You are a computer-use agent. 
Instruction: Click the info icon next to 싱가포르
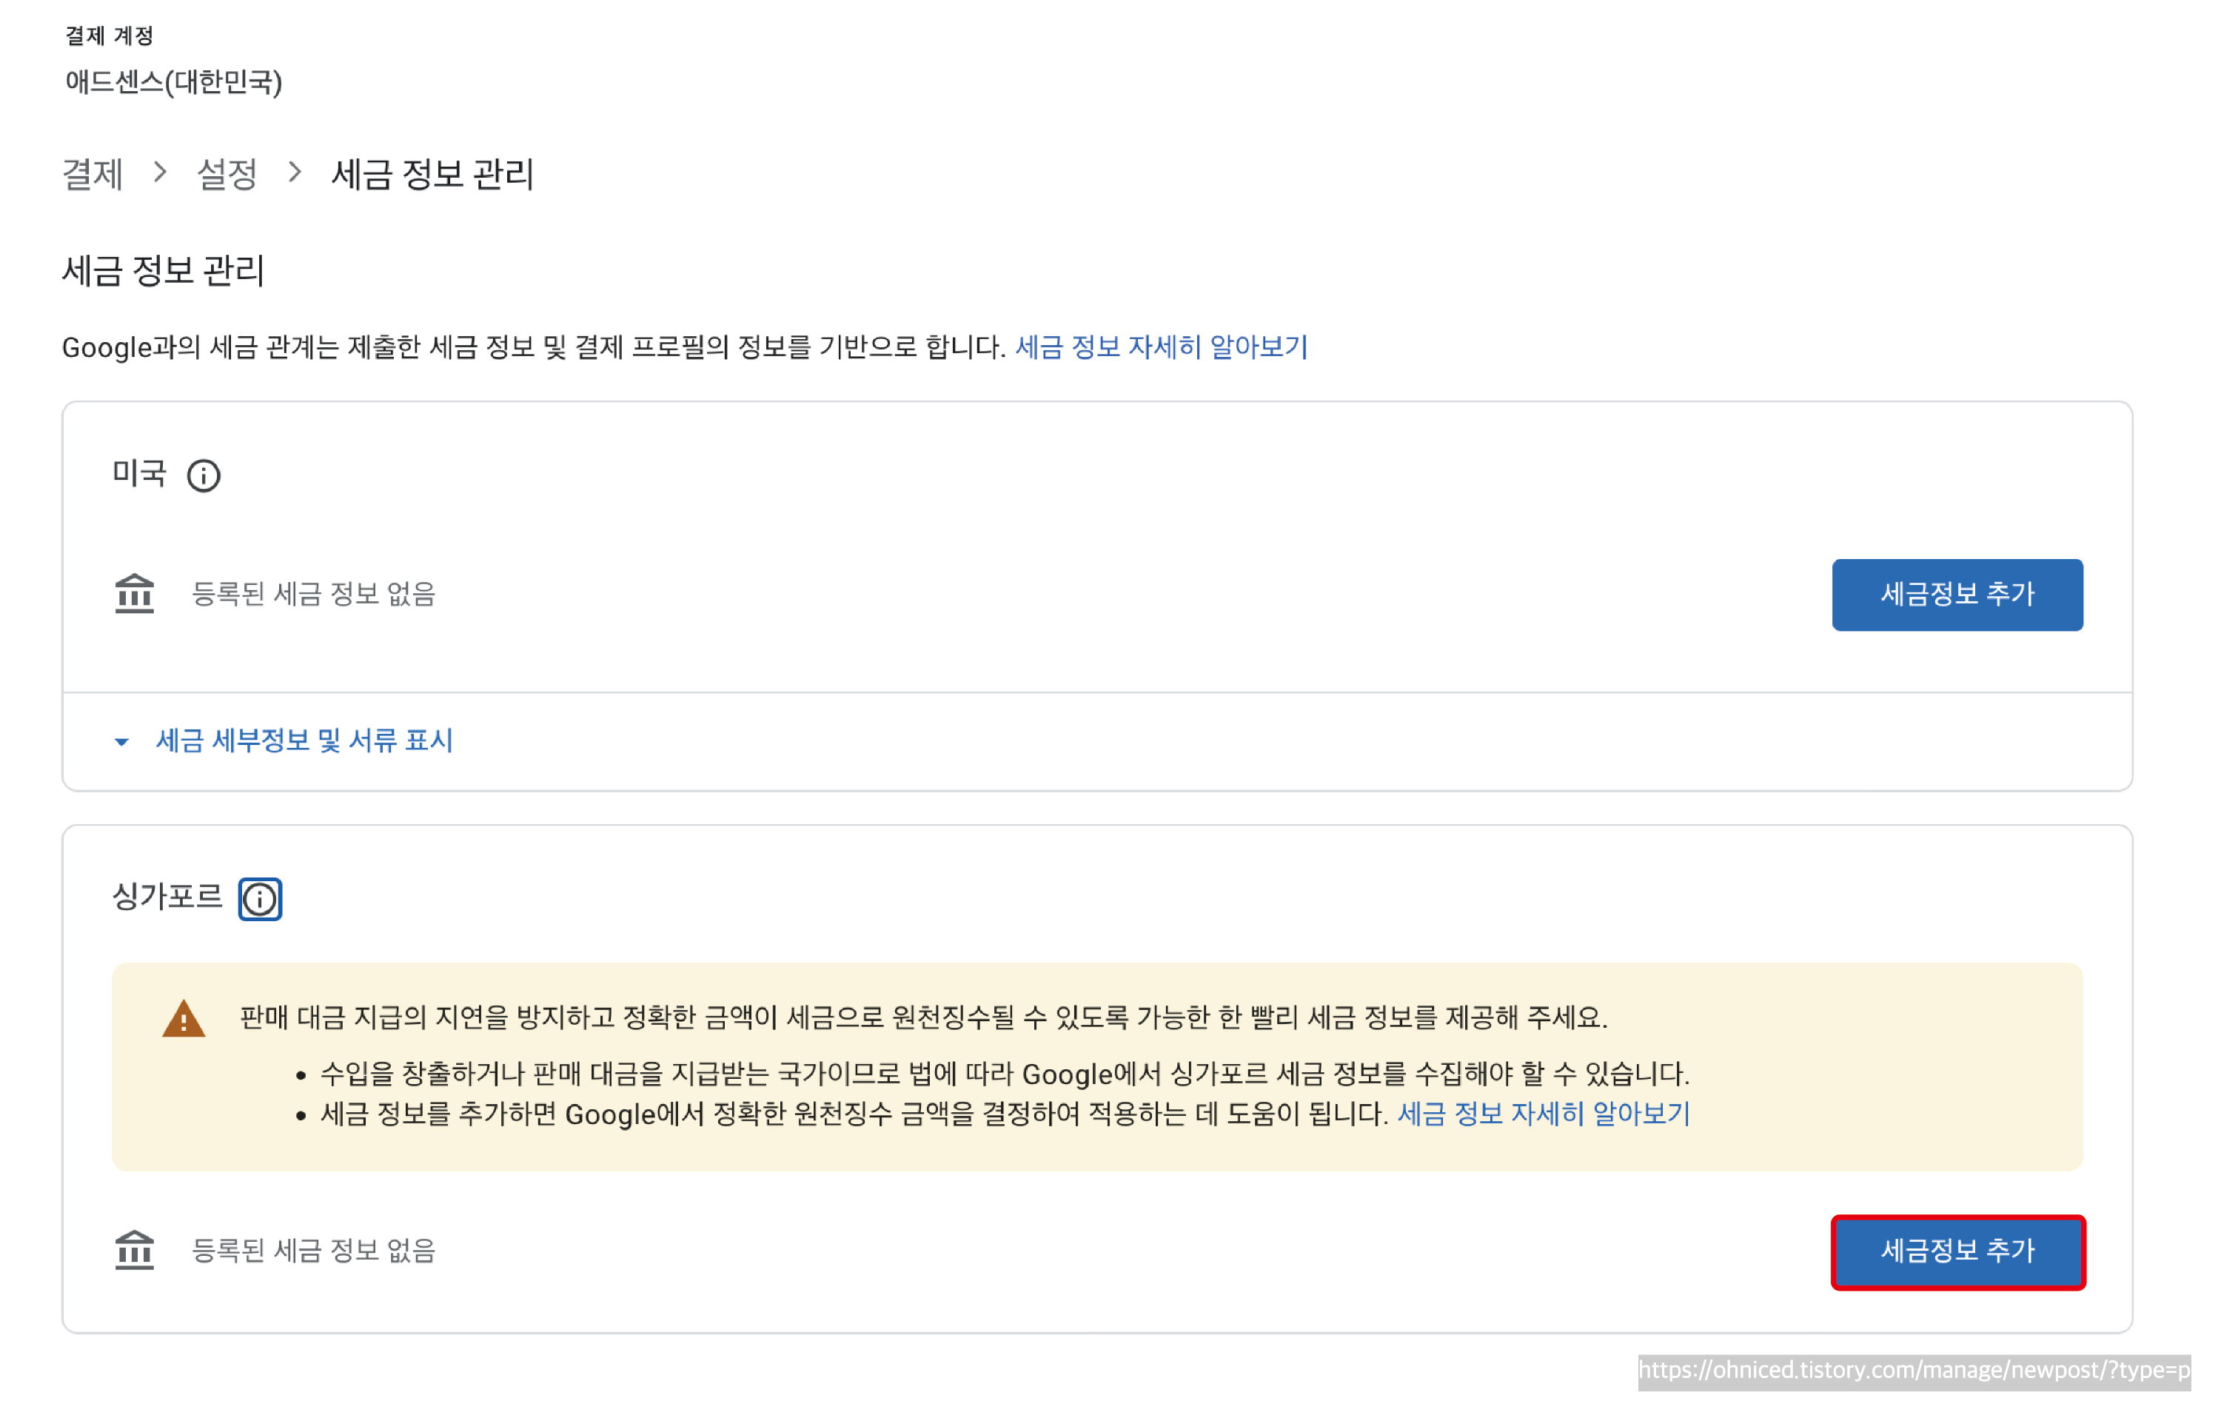pos(260,899)
